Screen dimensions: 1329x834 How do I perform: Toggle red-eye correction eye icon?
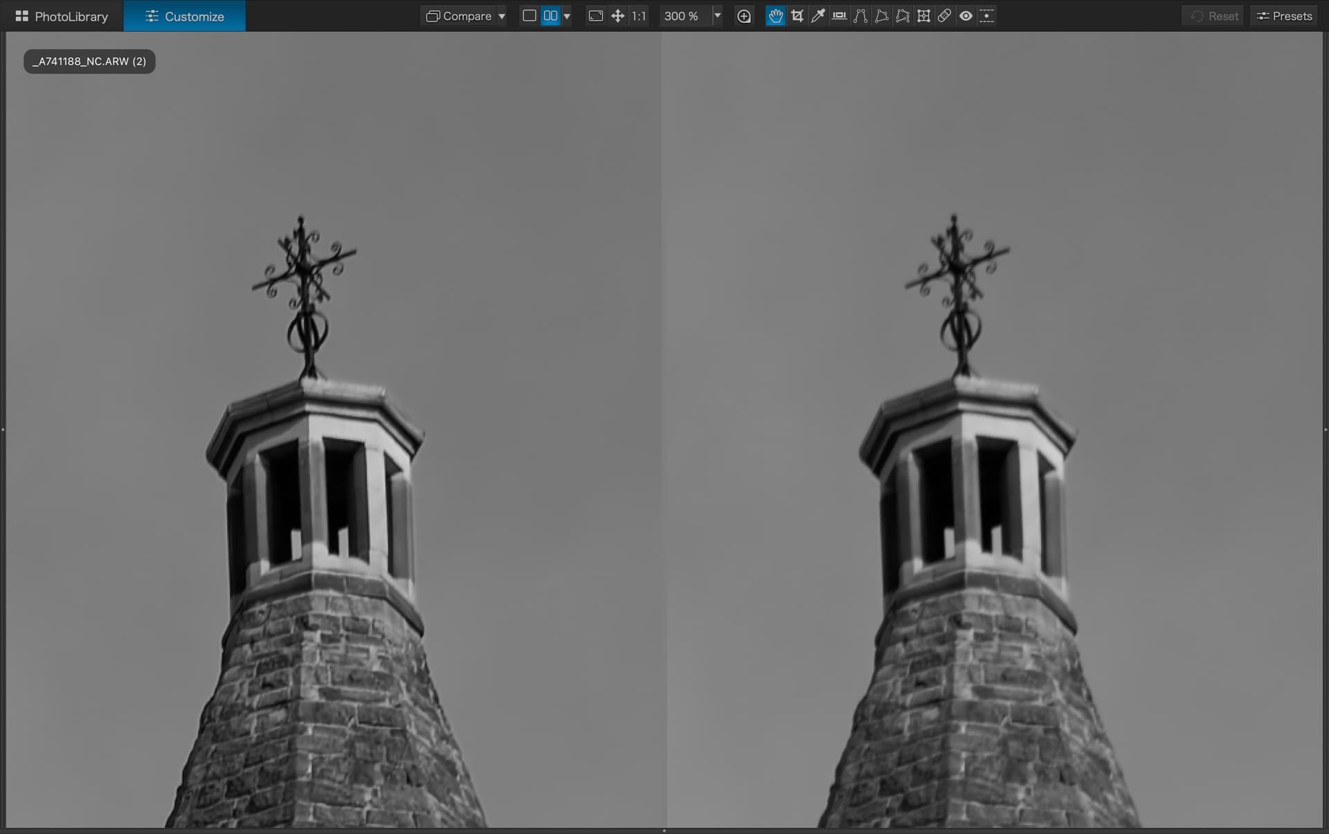coord(966,16)
